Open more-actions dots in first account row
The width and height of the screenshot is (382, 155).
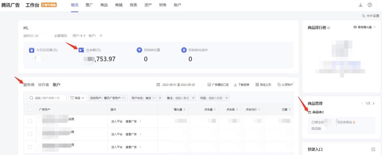(140, 121)
